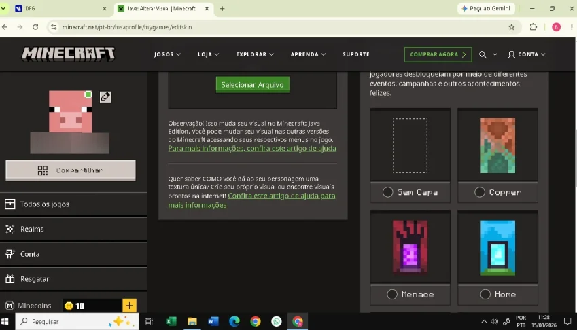Viewport: 577px width, 330px height.
Task: Reload the page
Action: [35, 27]
